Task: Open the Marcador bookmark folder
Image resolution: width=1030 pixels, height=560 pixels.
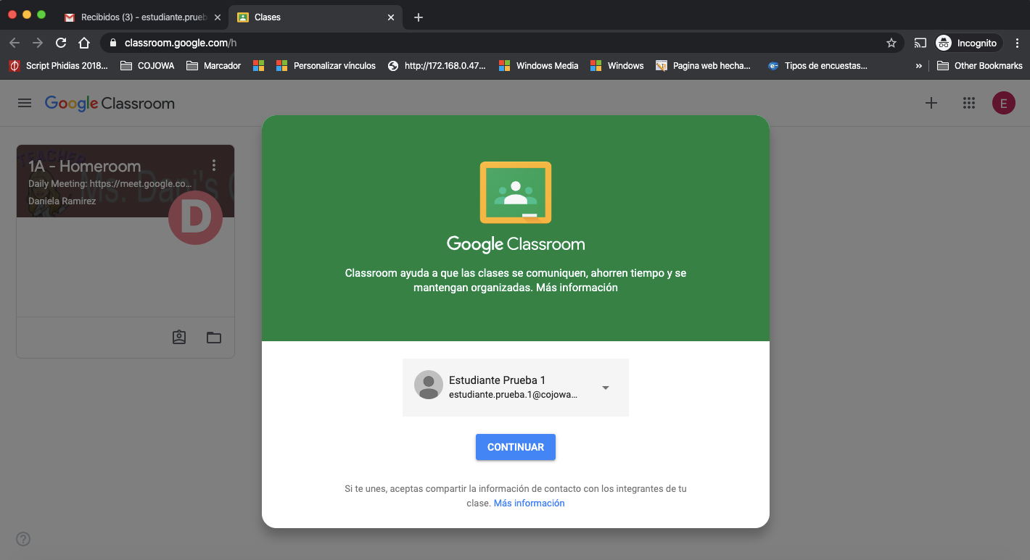Action: point(213,65)
